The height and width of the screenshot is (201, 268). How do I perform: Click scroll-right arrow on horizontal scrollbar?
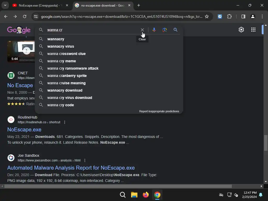pos(261,186)
